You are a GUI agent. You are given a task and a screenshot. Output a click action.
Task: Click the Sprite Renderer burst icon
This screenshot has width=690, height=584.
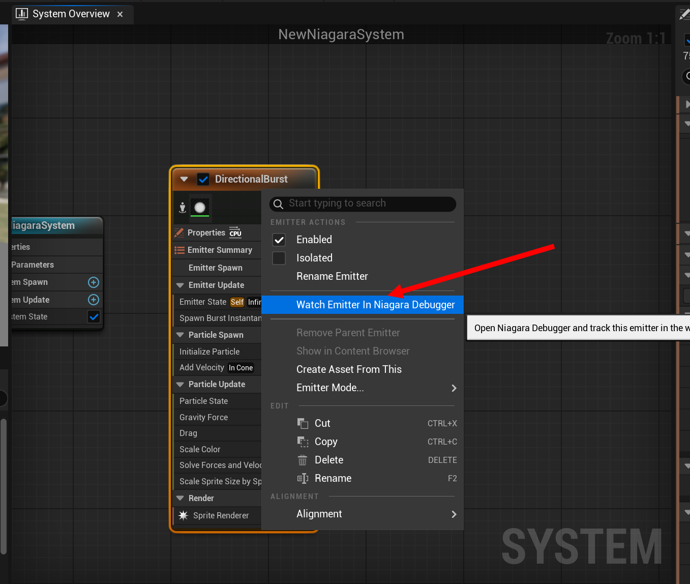point(183,515)
